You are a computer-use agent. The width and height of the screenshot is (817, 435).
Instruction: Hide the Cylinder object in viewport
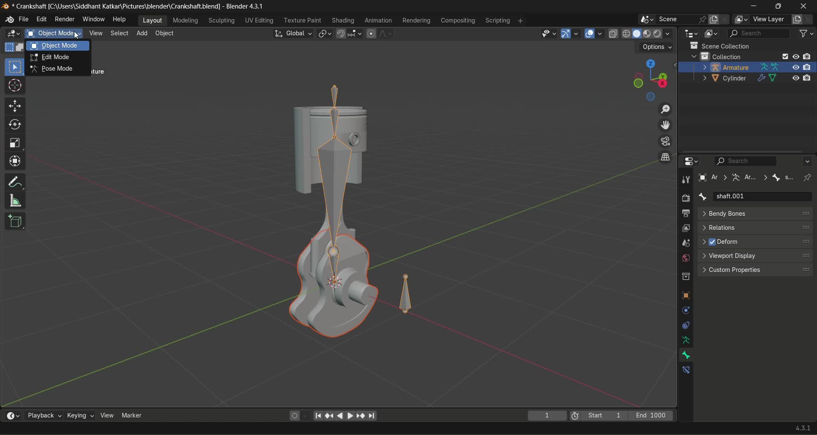tap(795, 78)
